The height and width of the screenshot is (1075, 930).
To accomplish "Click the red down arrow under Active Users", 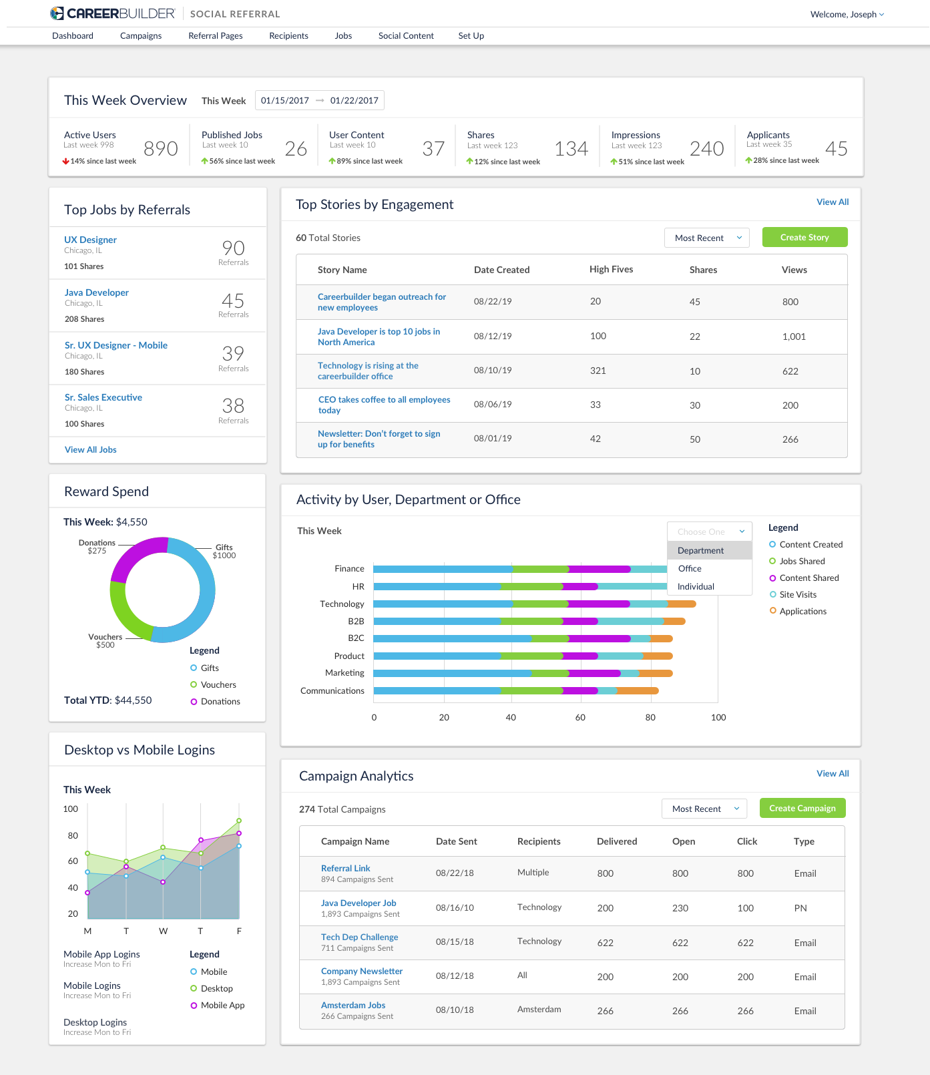I will point(66,161).
